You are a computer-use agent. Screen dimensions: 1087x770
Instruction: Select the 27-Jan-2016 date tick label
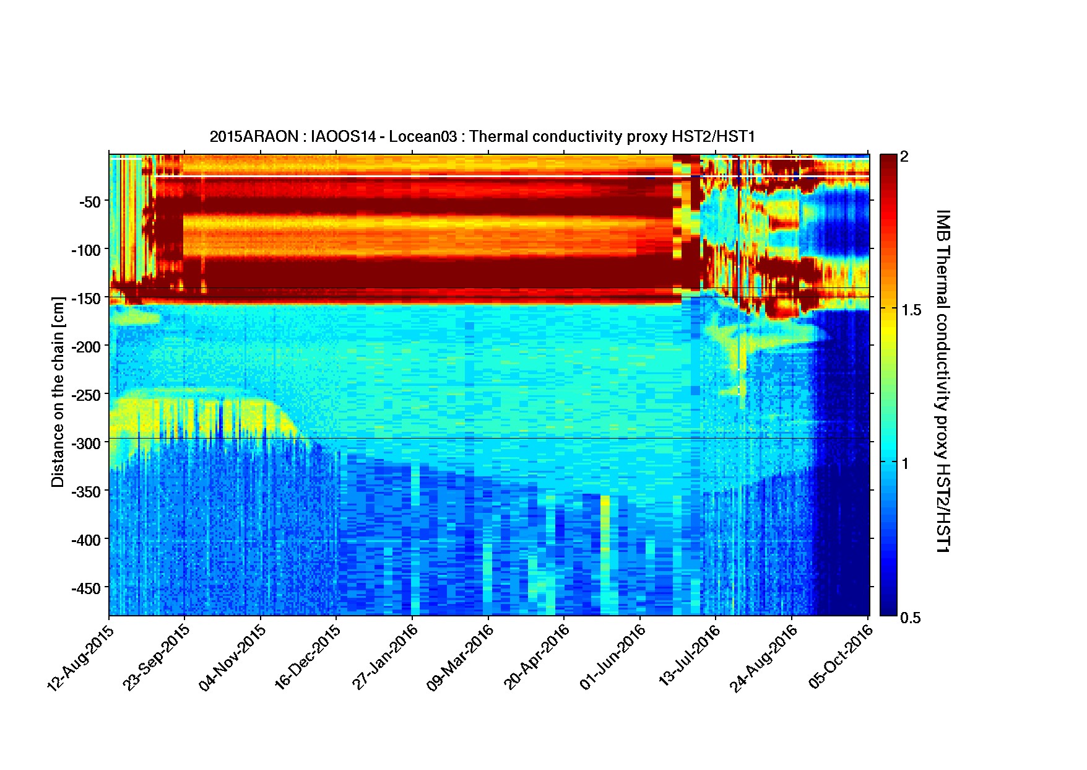pos(384,658)
